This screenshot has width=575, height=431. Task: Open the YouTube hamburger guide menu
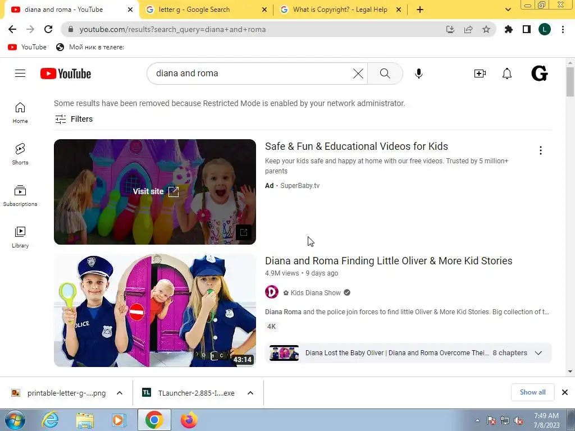point(20,74)
